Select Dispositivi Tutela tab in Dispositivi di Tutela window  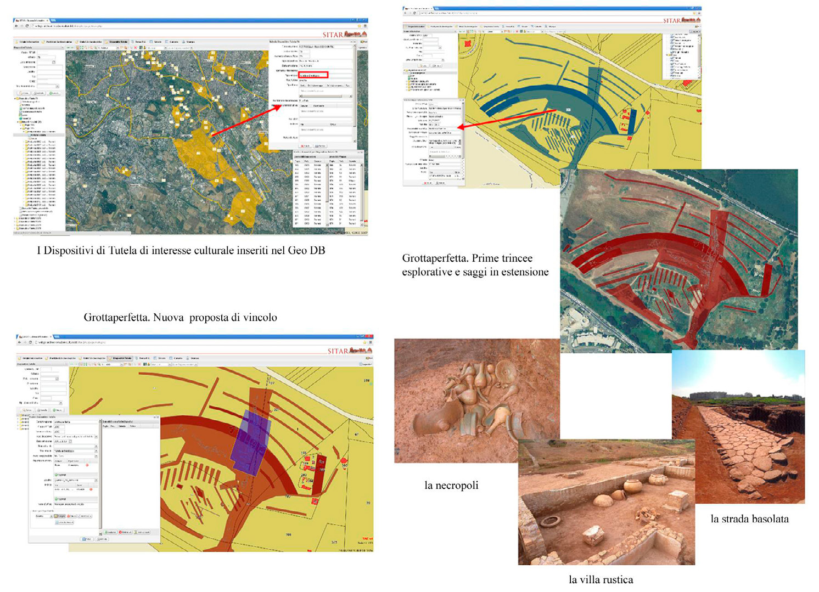click(x=116, y=42)
